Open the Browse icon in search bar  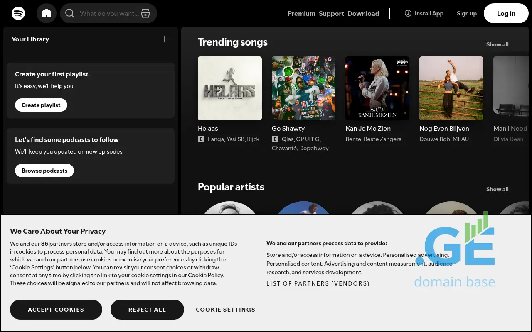(x=145, y=13)
